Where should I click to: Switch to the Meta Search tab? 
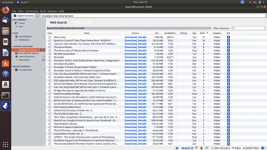83,22
